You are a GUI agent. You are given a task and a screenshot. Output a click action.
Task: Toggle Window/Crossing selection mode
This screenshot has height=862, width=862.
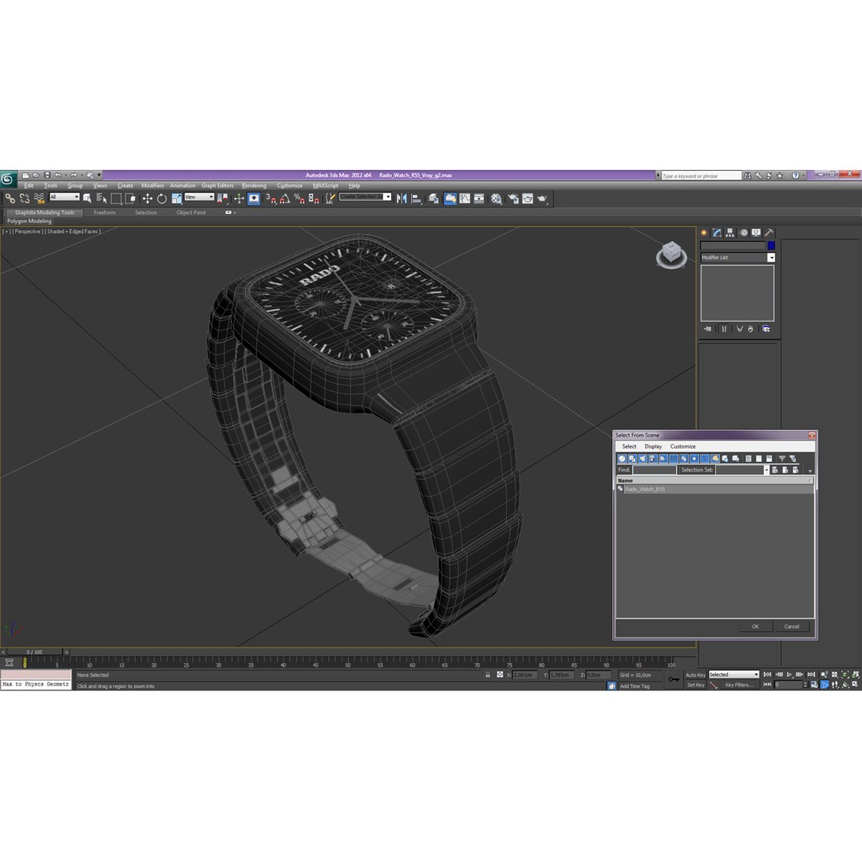131,199
